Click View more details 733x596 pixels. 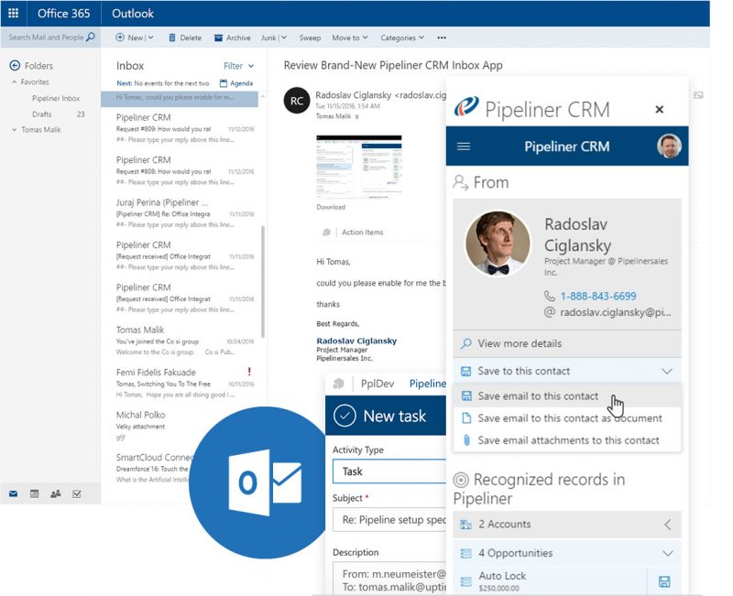point(567,343)
